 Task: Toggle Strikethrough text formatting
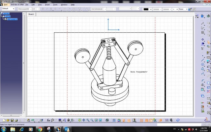(x=55, y=9)
